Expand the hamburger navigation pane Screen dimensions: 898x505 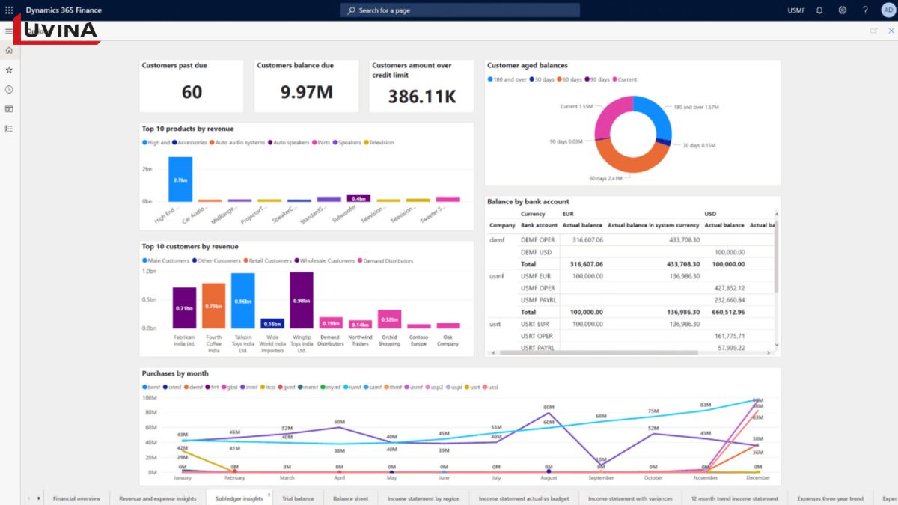coord(9,31)
